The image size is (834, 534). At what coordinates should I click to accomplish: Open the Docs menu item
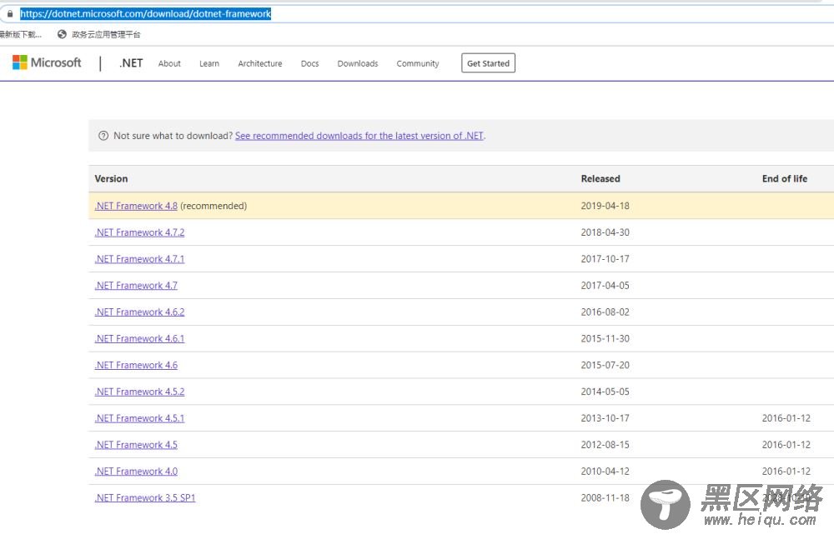pos(309,63)
